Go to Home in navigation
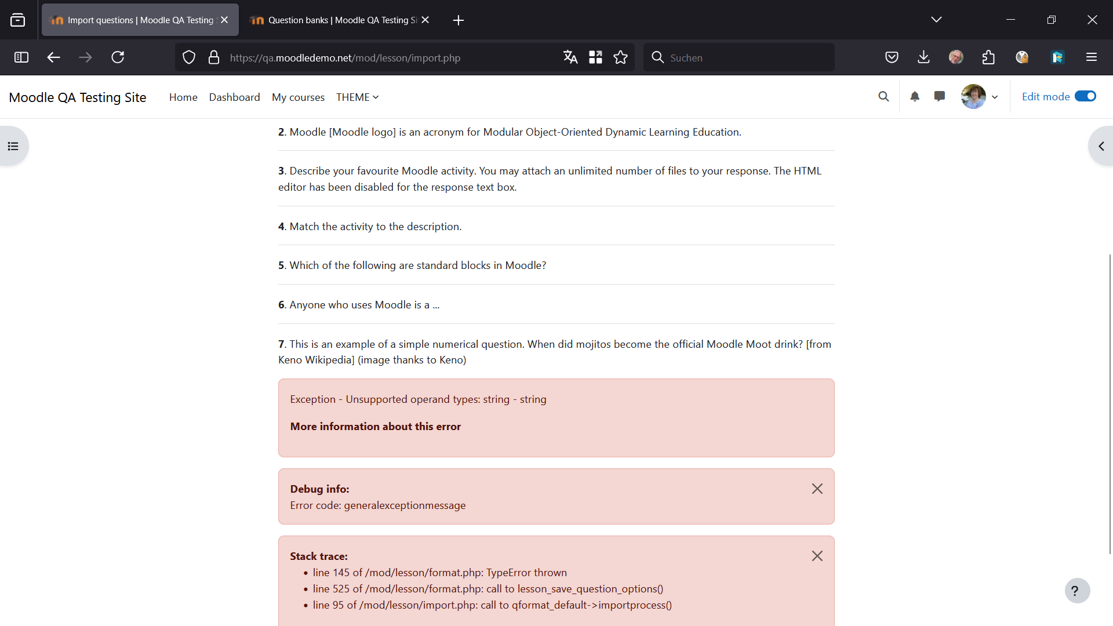The width and height of the screenshot is (1113, 626). [x=183, y=97]
